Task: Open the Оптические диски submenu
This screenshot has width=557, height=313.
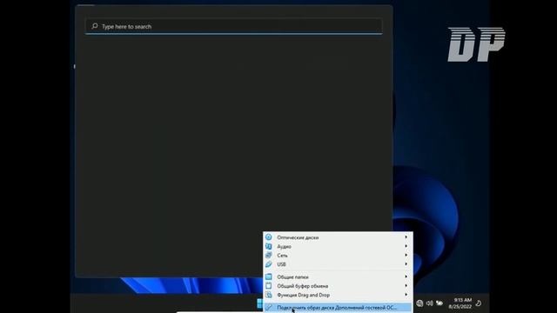Action: 338,237
